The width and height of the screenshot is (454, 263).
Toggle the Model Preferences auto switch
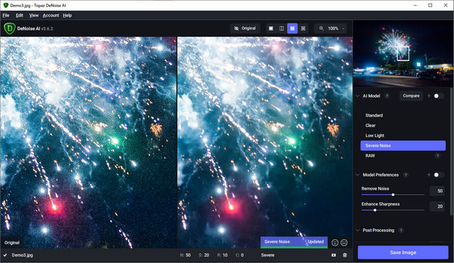438,175
